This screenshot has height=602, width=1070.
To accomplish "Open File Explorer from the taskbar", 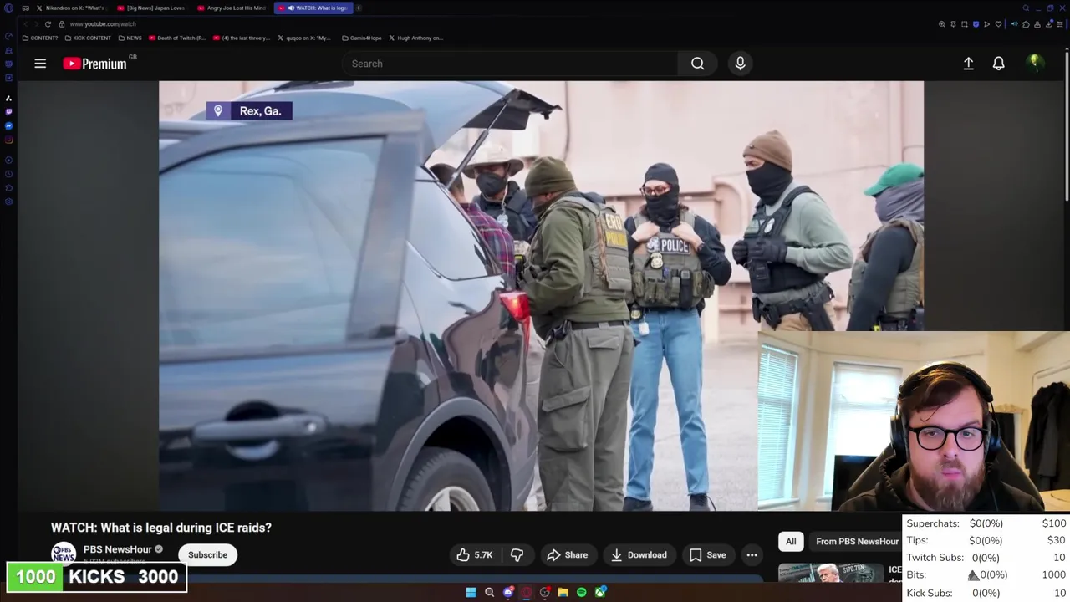I will 563,592.
